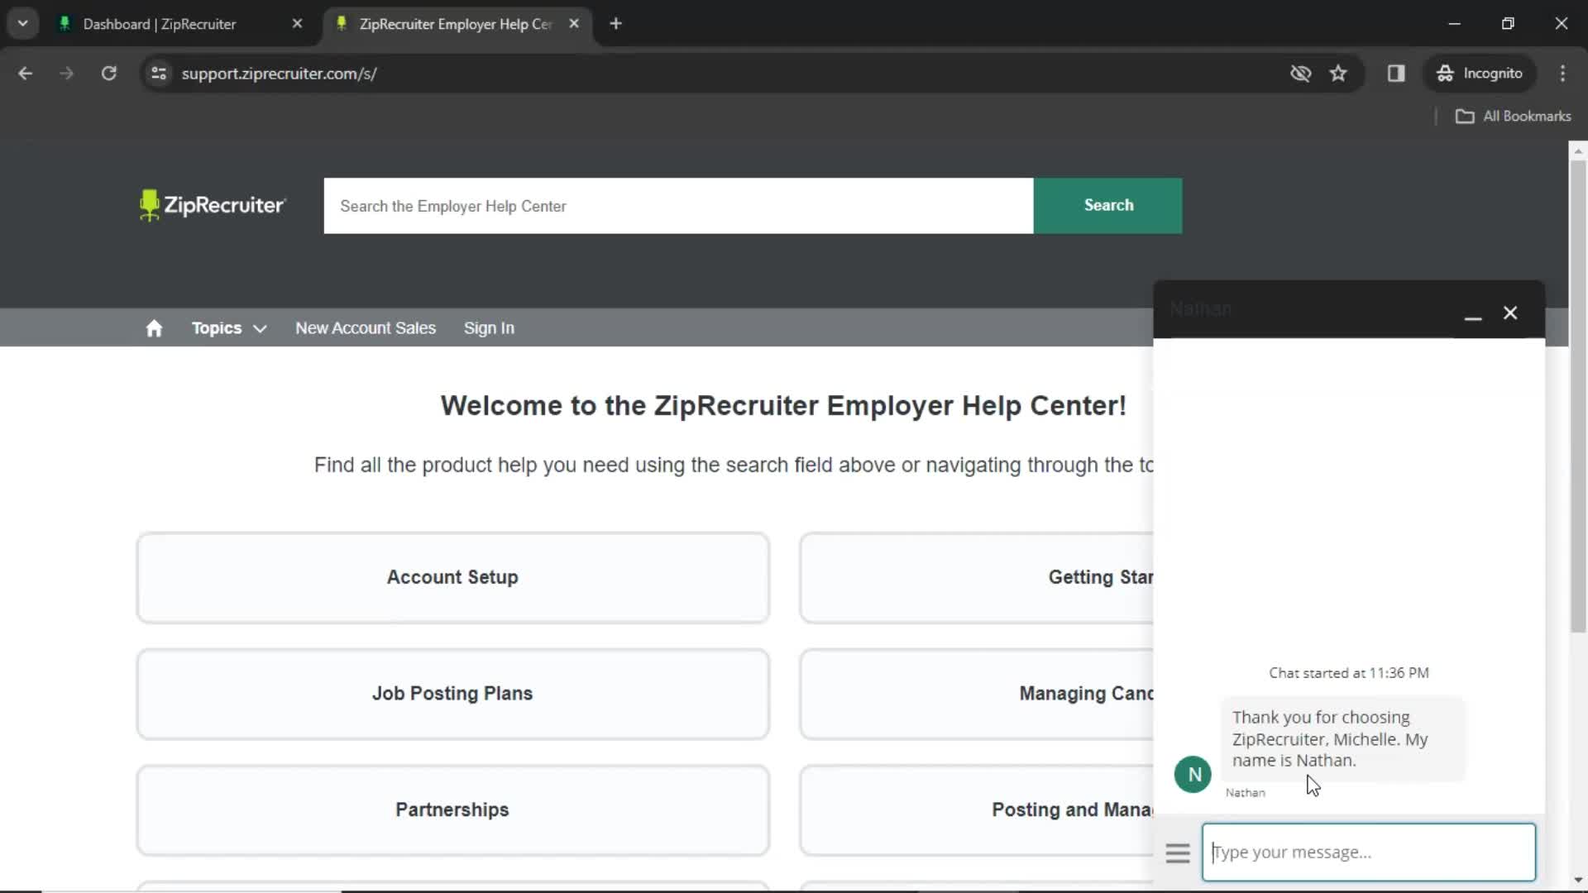This screenshot has width=1588, height=893.
Task: Click the 'Chat started at 11:36 PM' text
Action: coord(1349,673)
